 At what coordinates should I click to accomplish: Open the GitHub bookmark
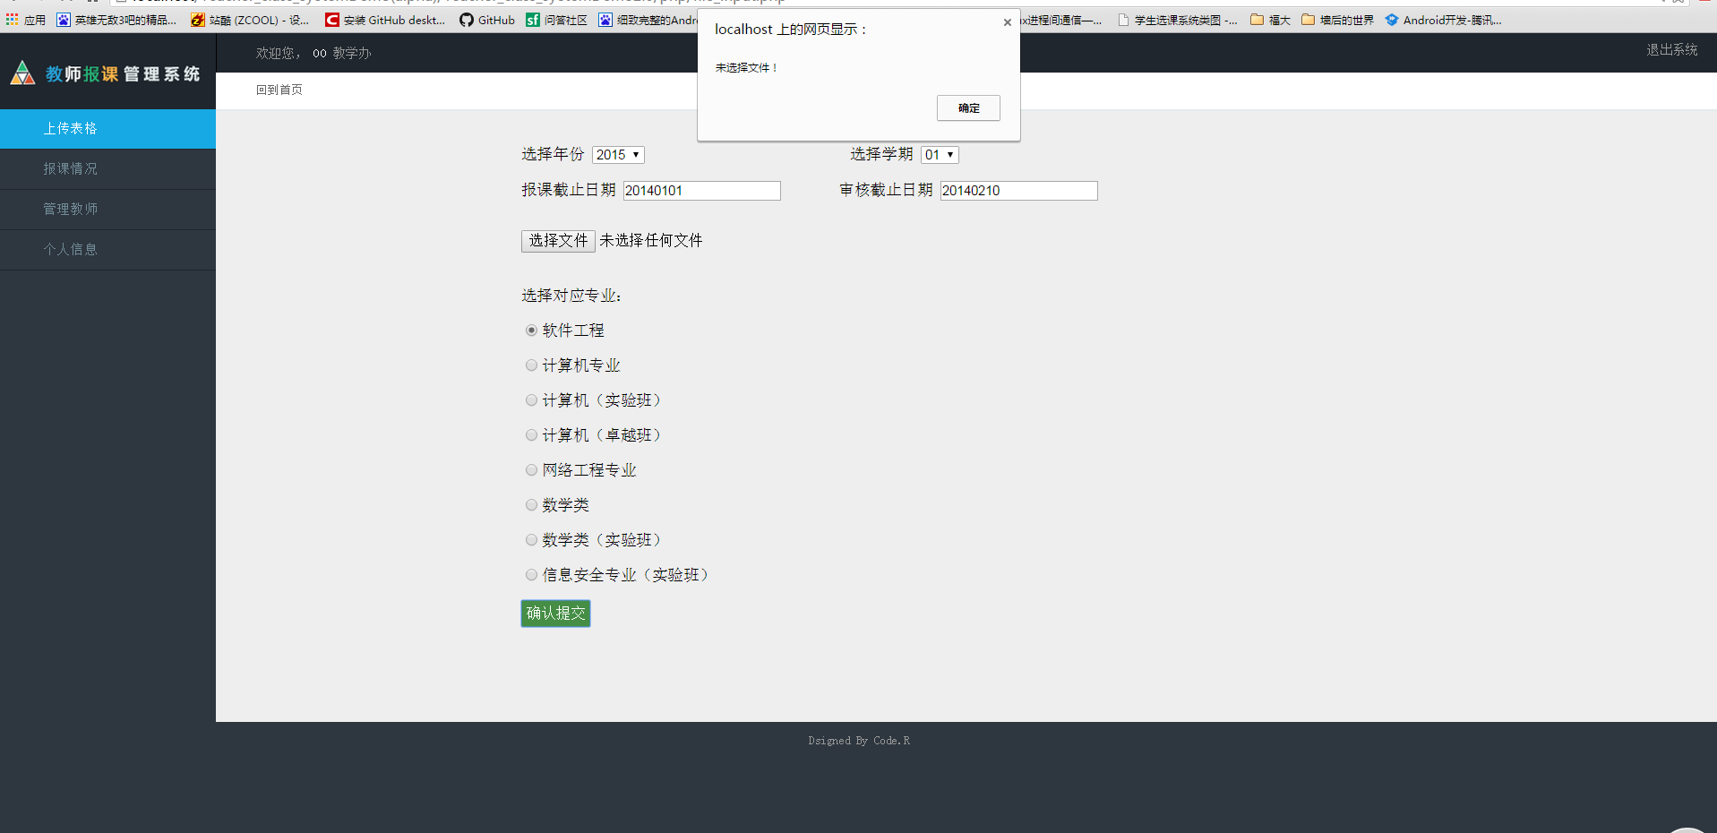487,20
